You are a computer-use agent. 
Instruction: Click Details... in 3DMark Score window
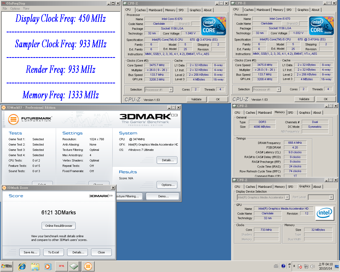point(78,252)
